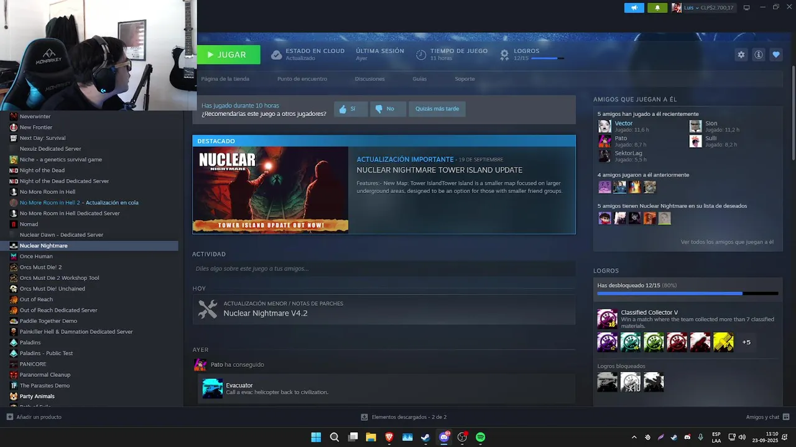Open the CLP$2.700,17 wallet balance
796x447 pixels.
(716, 7)
